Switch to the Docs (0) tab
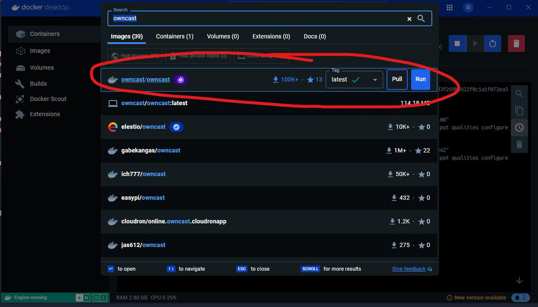This screenshot has height=307, width=538. click(315, 37)
